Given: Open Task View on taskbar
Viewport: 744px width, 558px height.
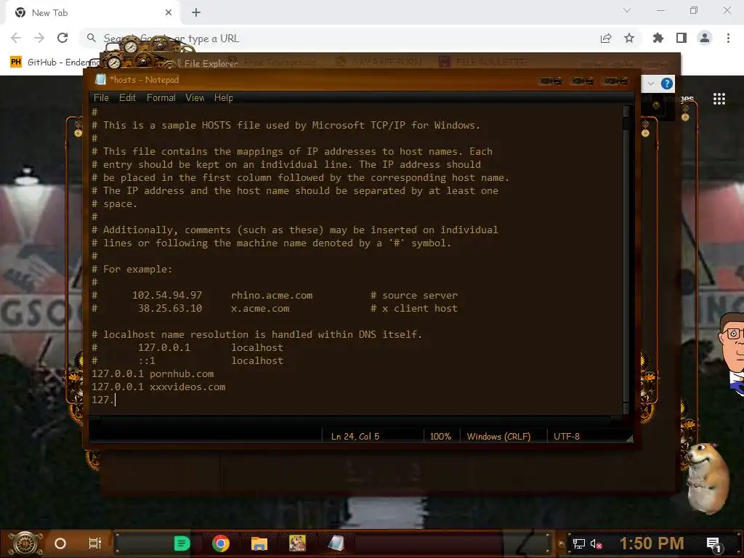Looking at the screenshot, I should [95, 543].
